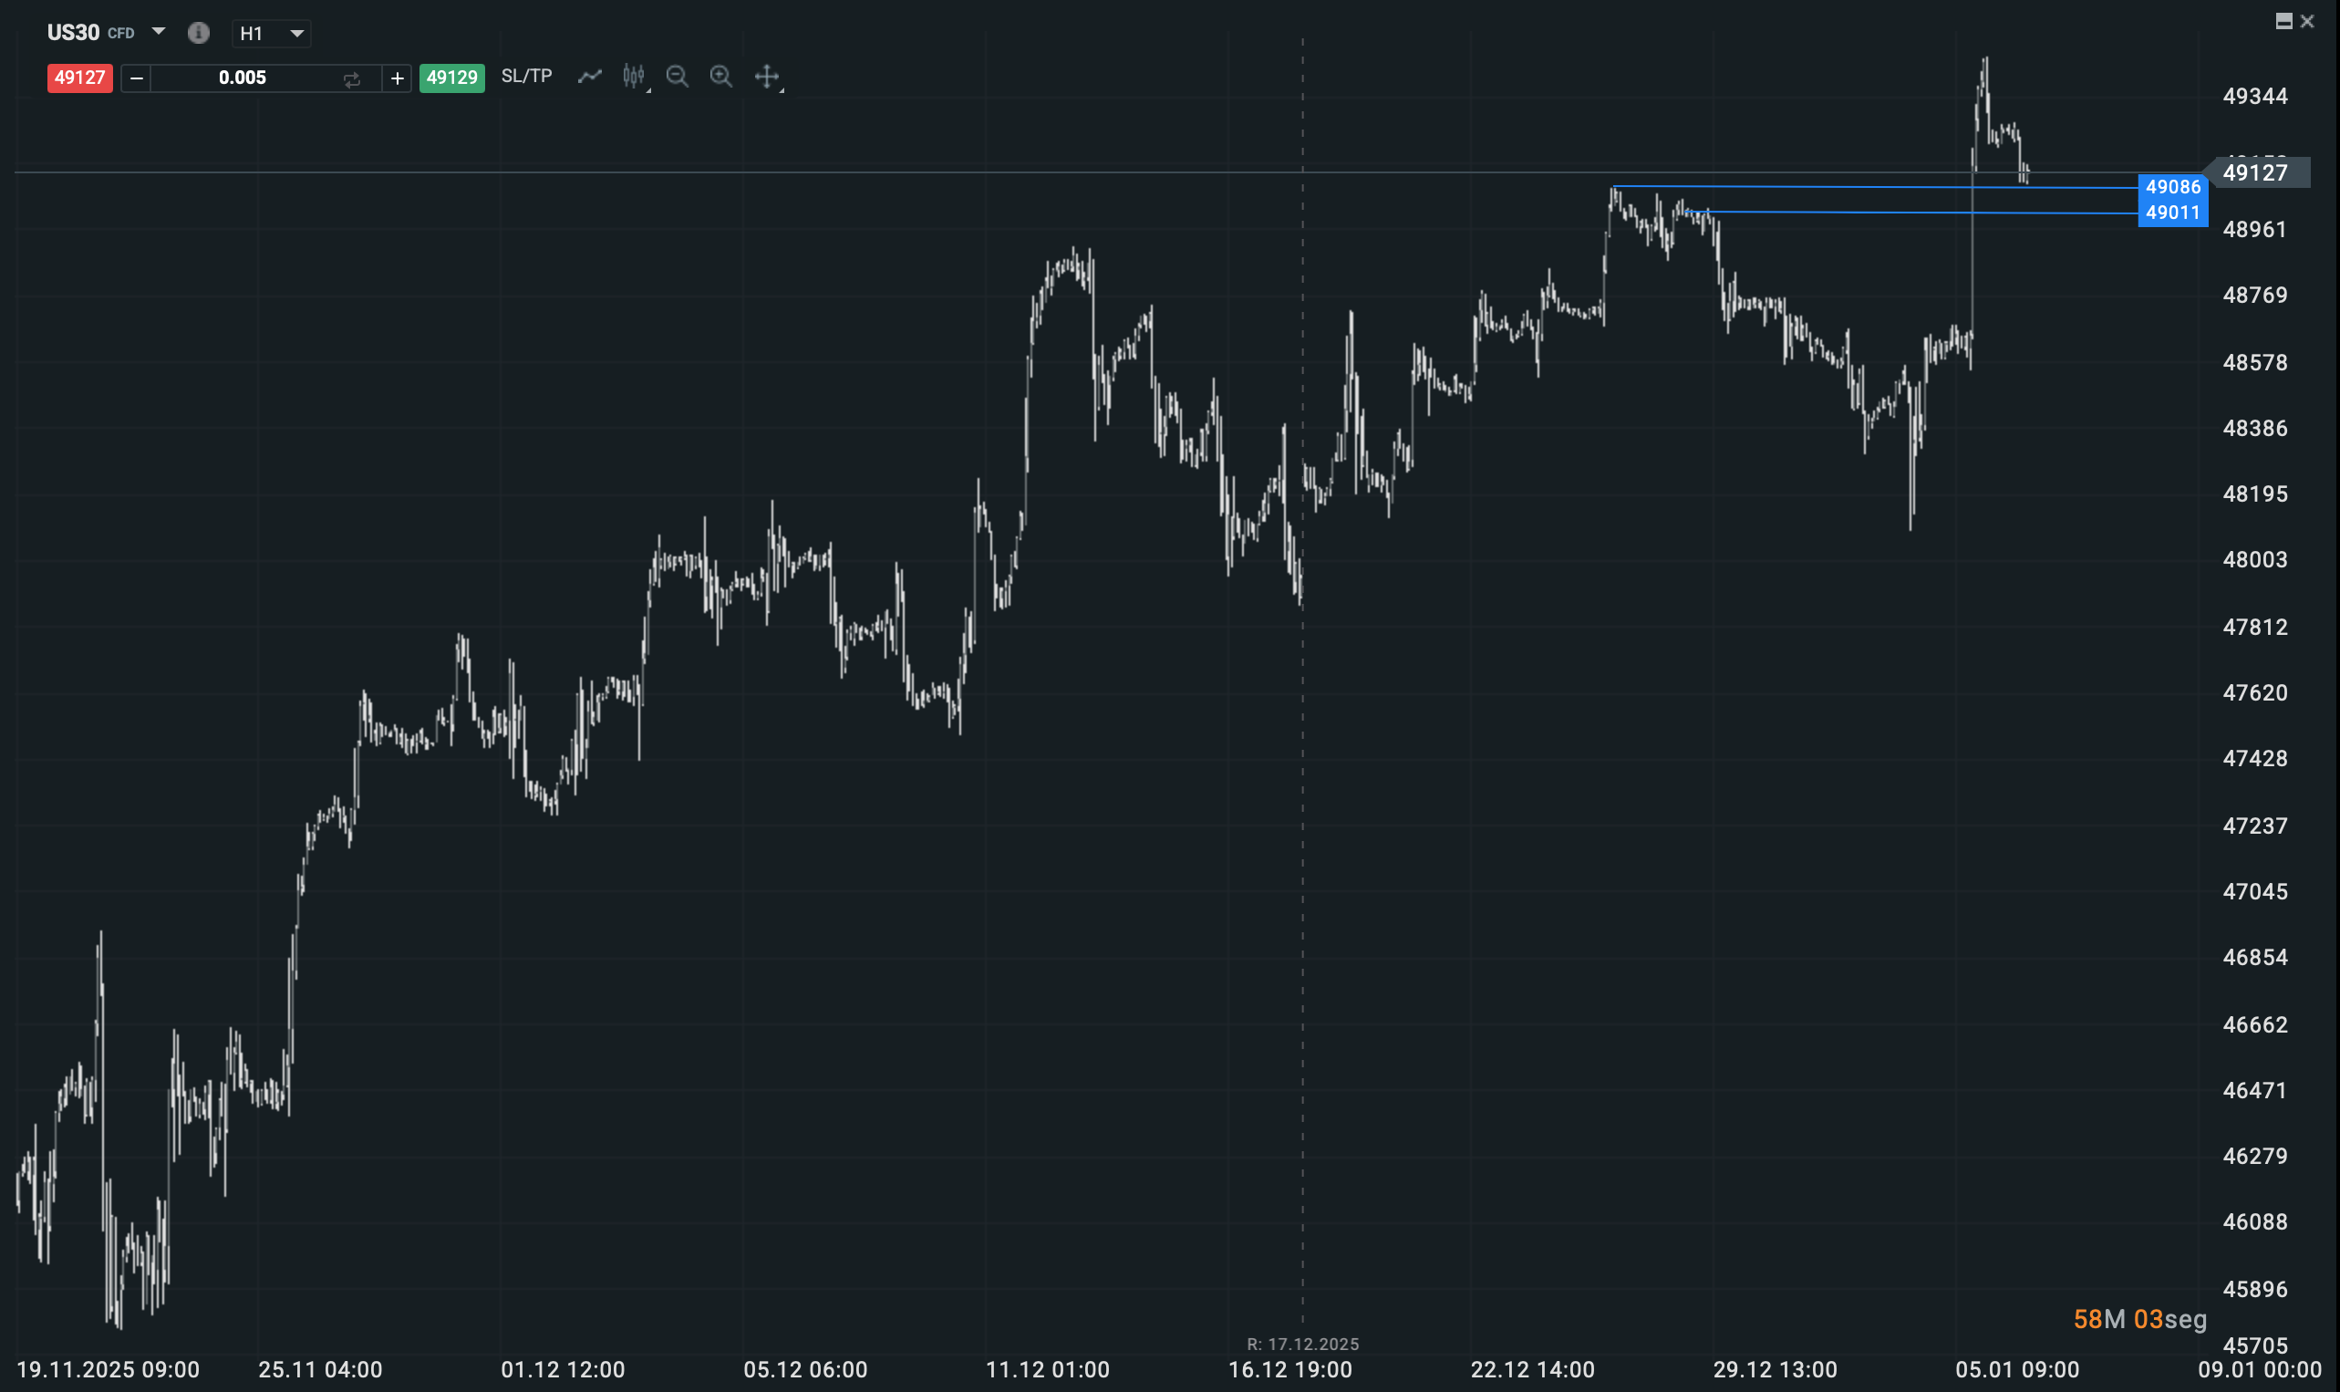Click the volume swap arrows icon
This screenshot has width=2340, height=1392.
point(352,79)
